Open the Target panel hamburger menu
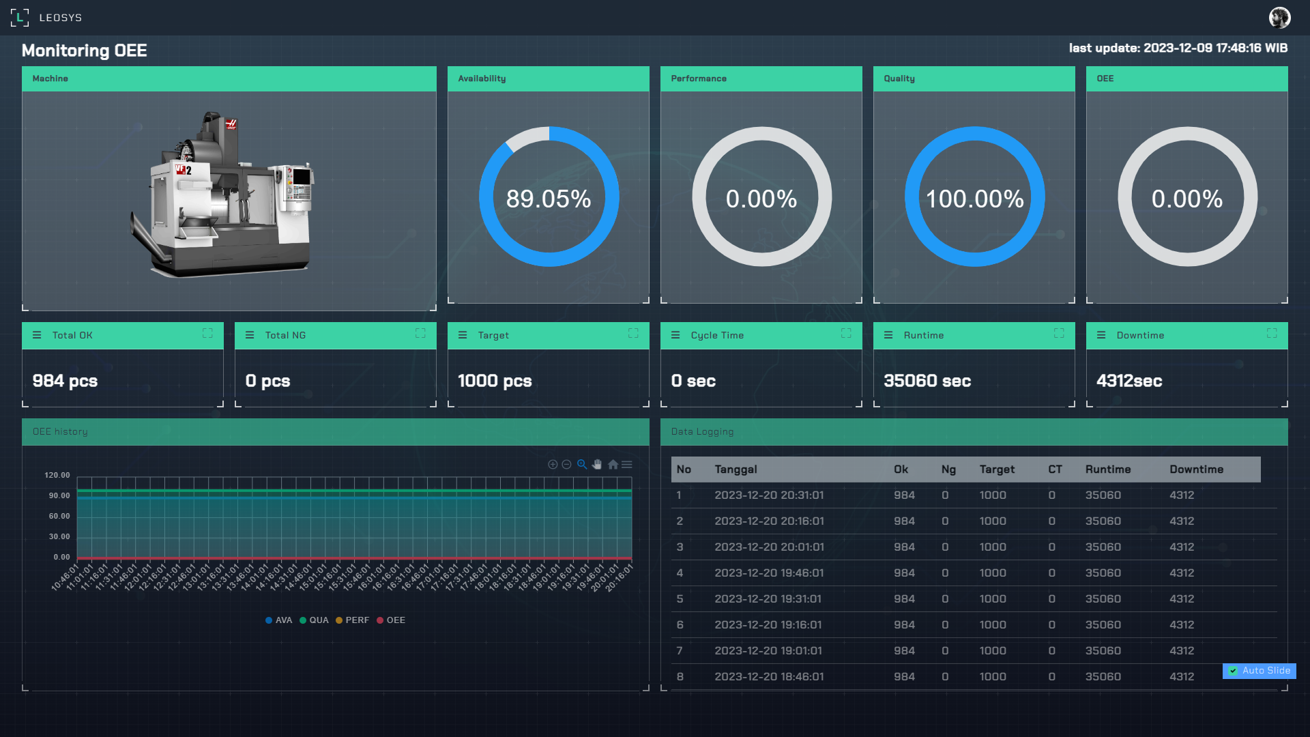This screenshot has width=1310, height=737. pyautogui.click(x=463, y=335)
